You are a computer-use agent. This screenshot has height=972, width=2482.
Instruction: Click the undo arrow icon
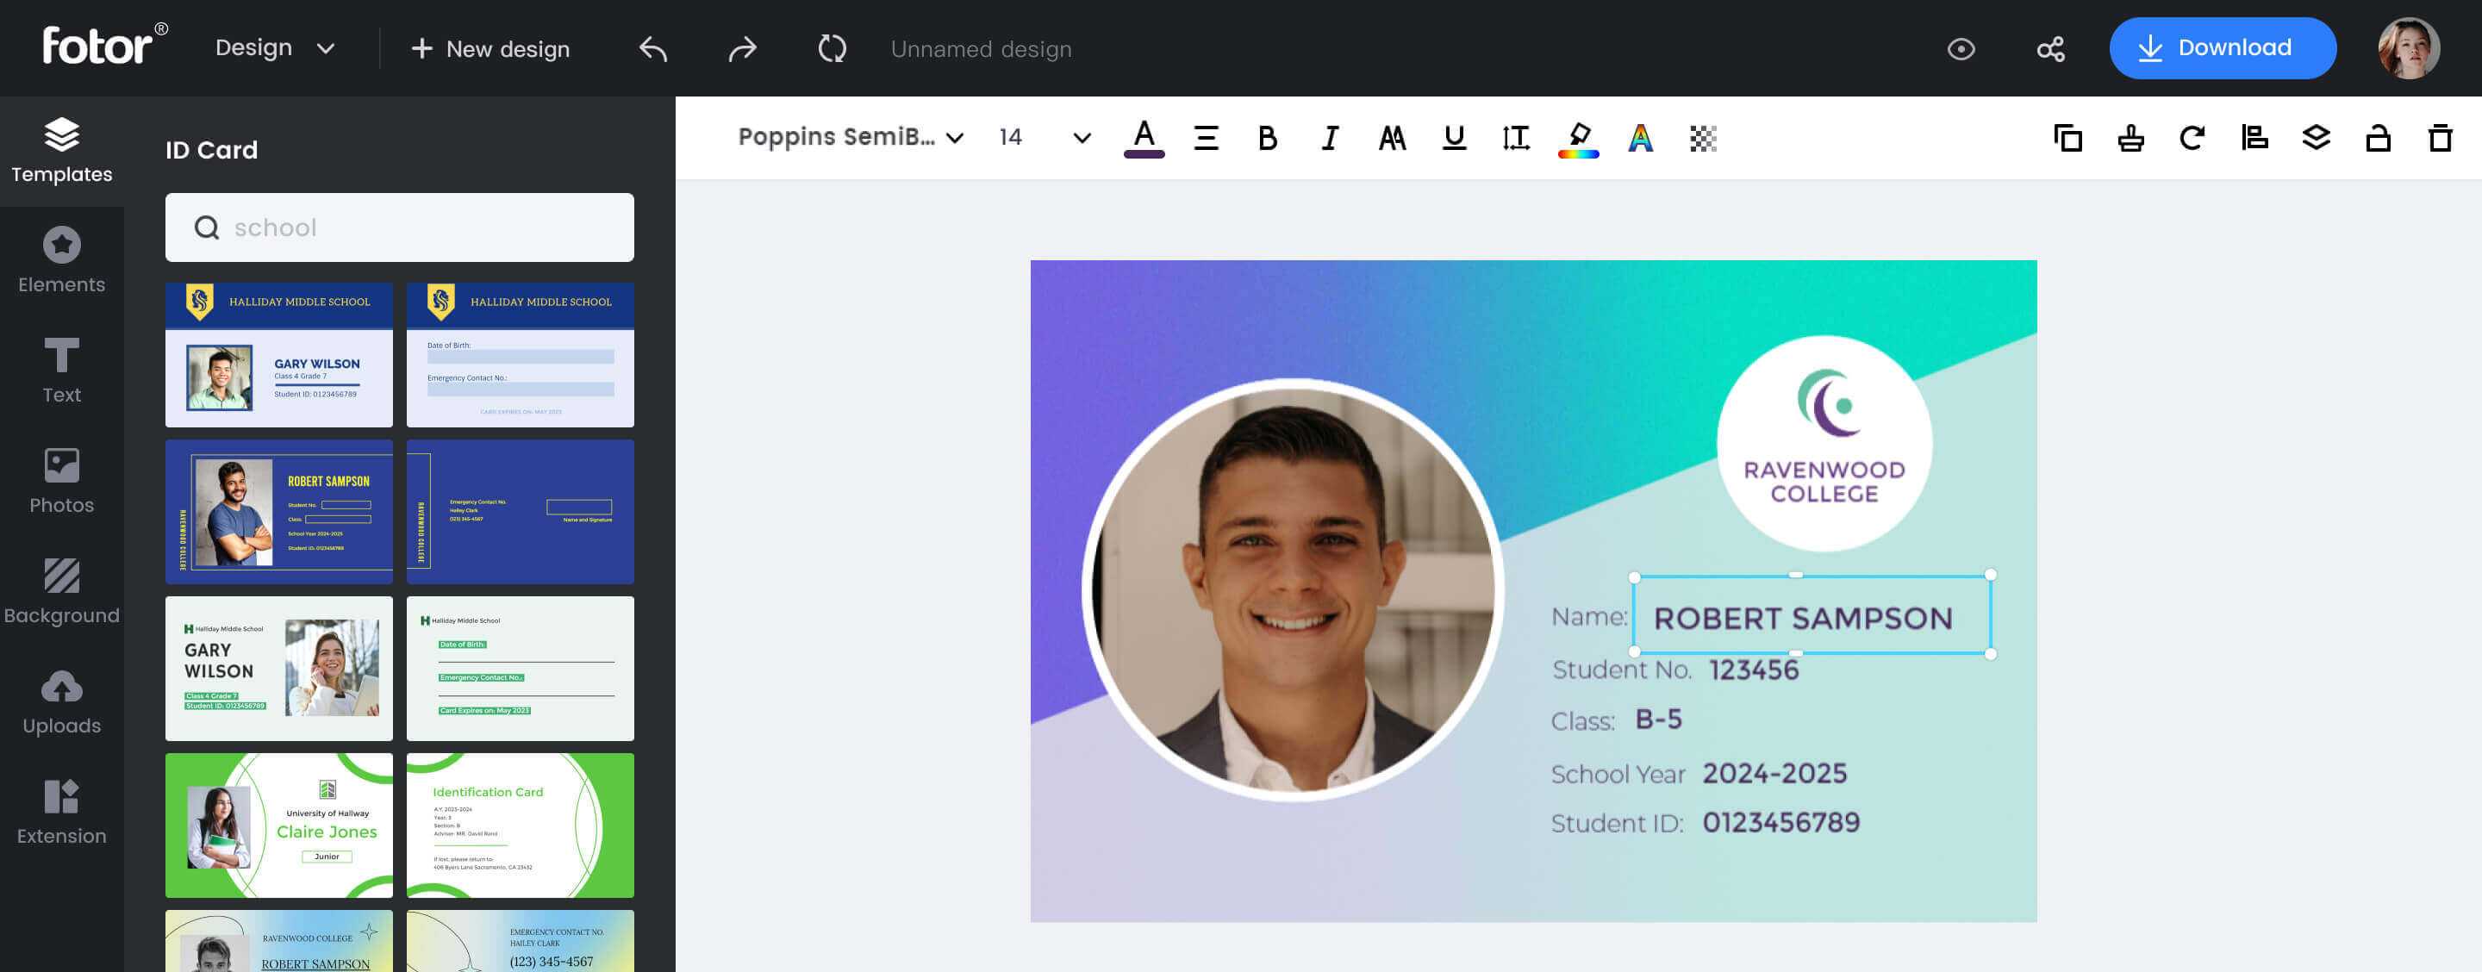(x=653, y=49)
